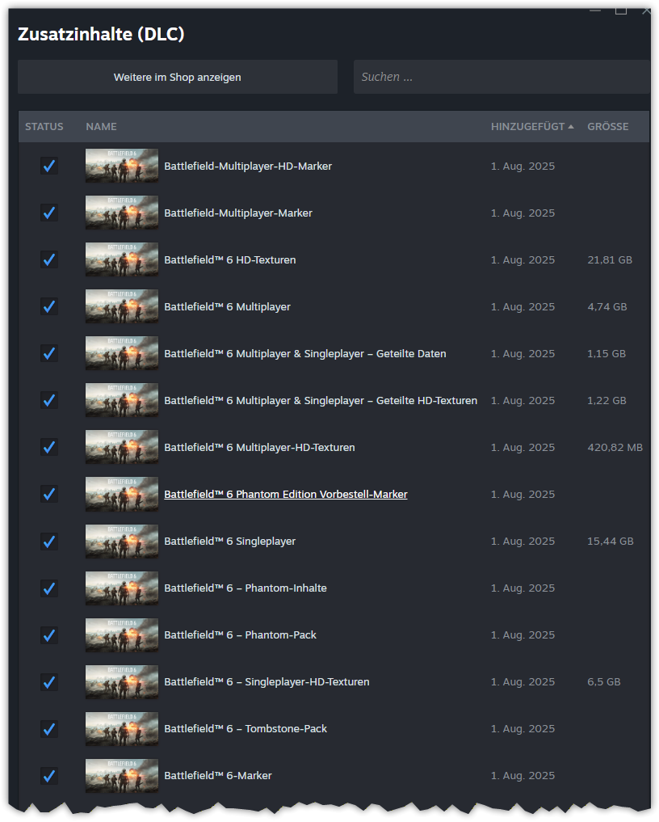This screenshot has height=822, width=659.
Task: Click Battlefield 6 Multiplayer name text
Action: 228,306
